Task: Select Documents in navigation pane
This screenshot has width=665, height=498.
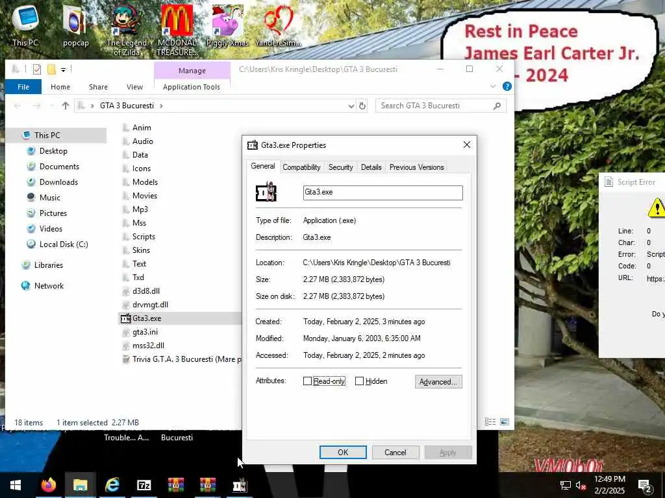Action: point(59,167)
